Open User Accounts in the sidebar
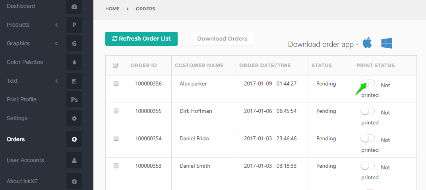426x190 pixels. (x=25, y=160)
